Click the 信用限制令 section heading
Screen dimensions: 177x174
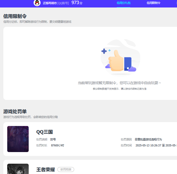click(x=15, y=16)
